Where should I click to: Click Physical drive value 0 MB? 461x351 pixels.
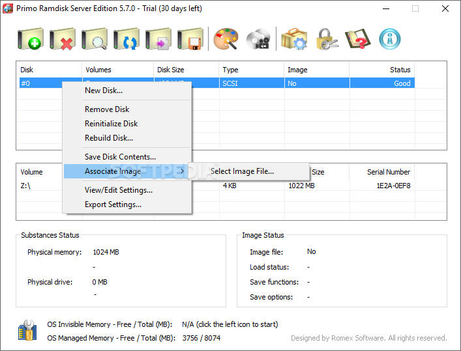(x=100, y=282)
